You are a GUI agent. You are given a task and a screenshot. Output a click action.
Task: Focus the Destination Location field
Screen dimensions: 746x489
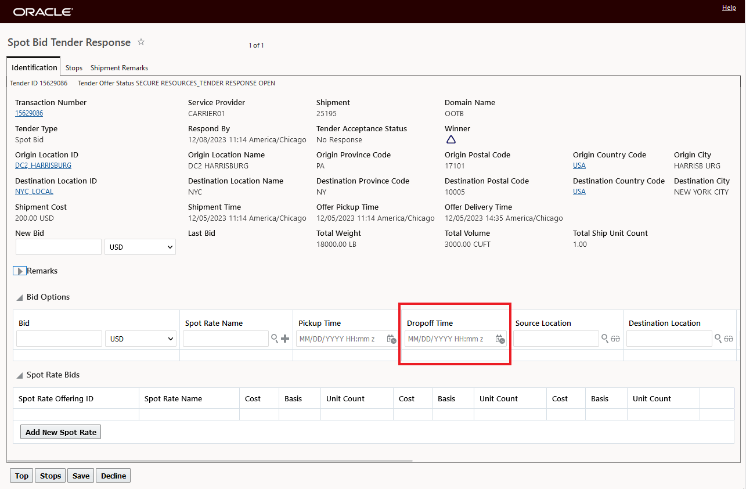(669, 339)
